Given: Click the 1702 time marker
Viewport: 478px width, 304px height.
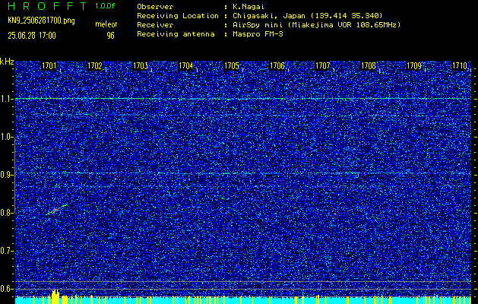Looking at the screenshot, I should click(95, 66).
